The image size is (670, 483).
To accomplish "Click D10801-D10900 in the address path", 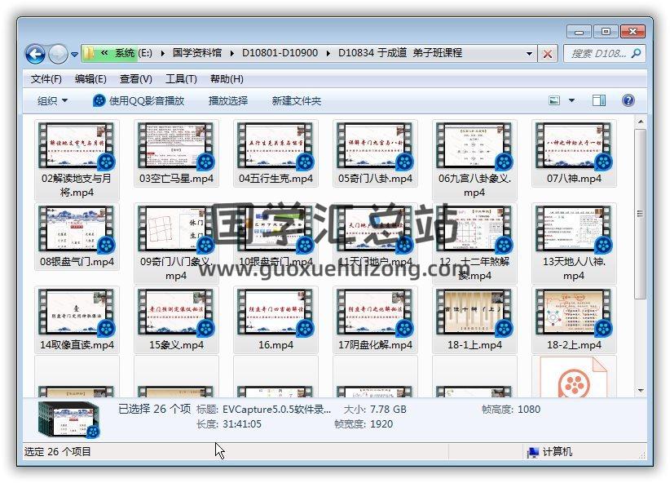I will (x=280, y=53).
